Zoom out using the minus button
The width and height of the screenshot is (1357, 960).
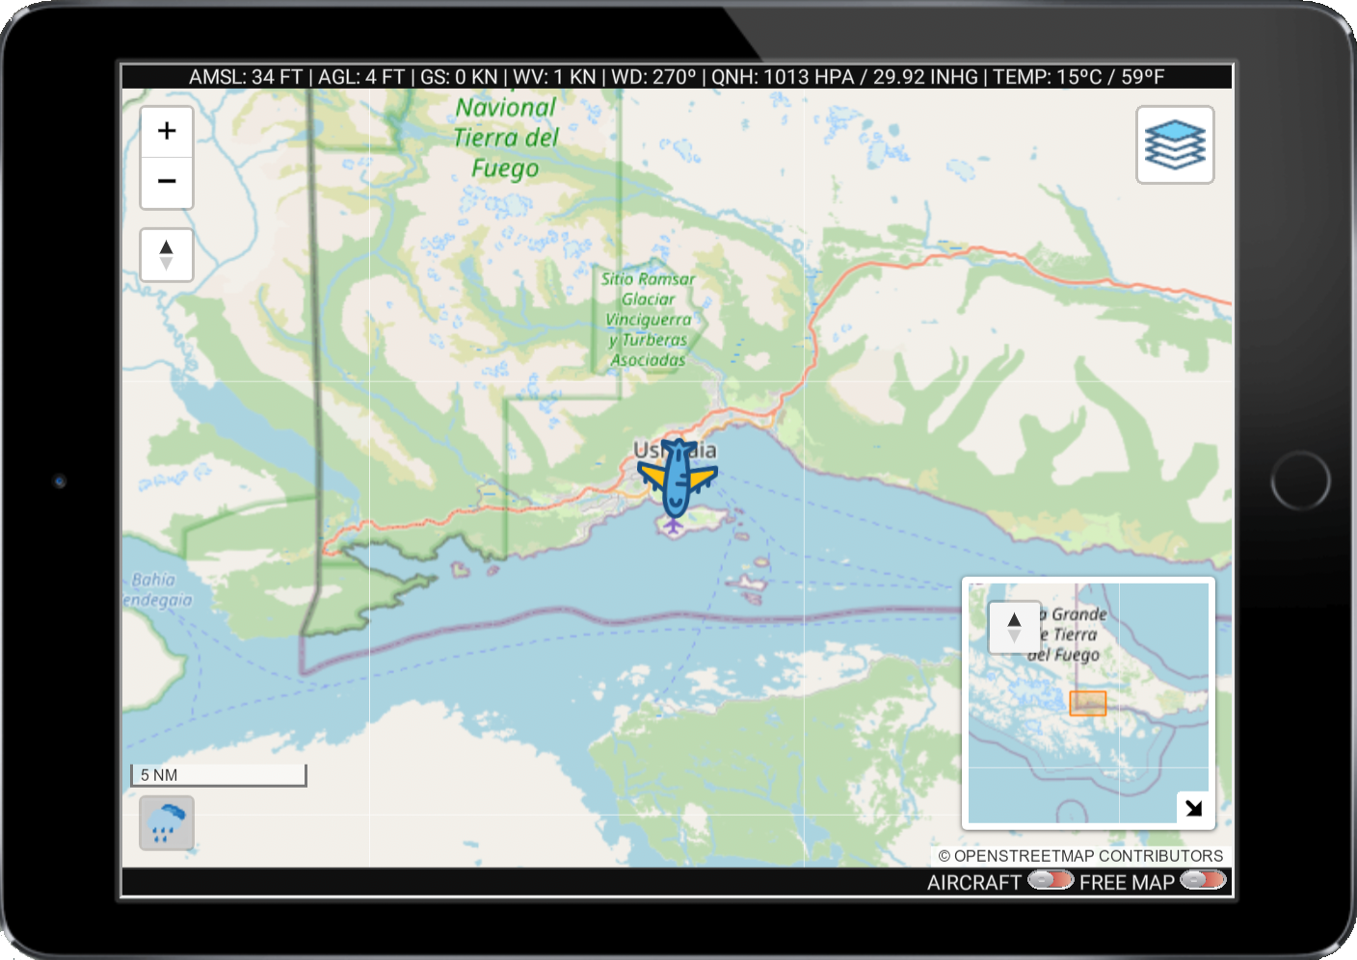pos(167,182)
